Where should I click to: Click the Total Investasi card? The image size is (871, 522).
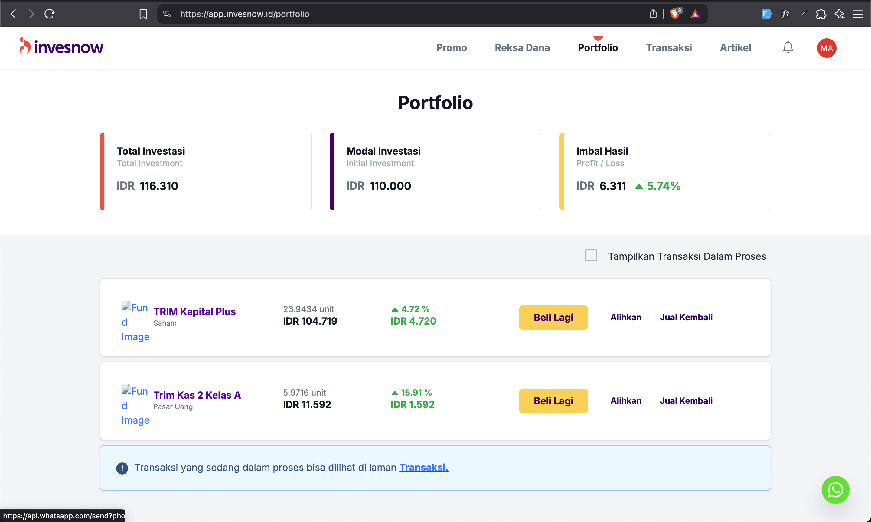[x=206, y=172]
